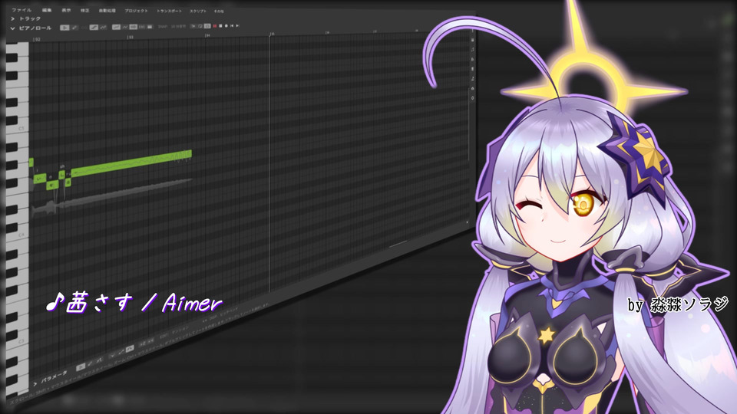737x414 pixels.
Task: Open the 編集 menu
Action: (x=47, y=10)
